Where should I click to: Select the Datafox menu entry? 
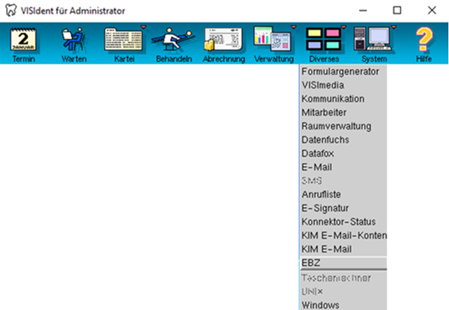(x=343, y=154)
